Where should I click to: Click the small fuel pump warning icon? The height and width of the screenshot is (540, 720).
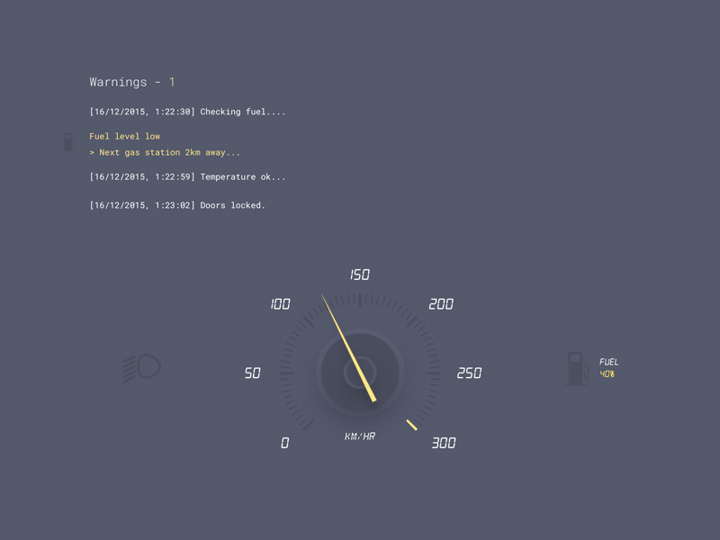coord(67,142)
